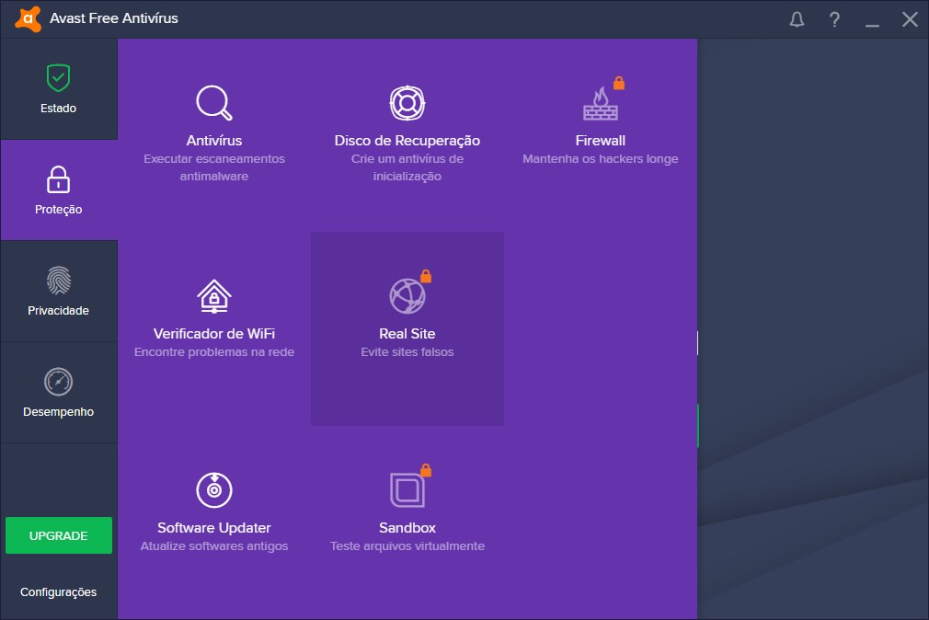Click the green UPGRADE button
The height and width of the screenshot is (620, 929).
click(59, 535)
